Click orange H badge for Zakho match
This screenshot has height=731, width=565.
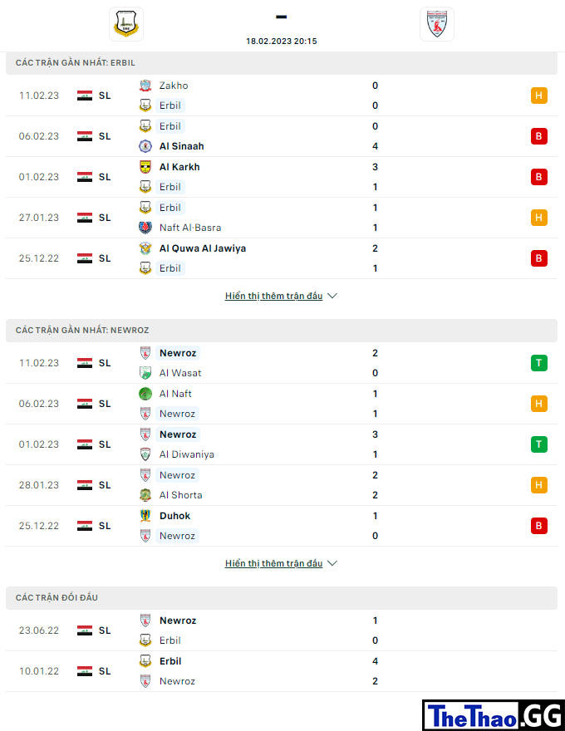(539, 96)
